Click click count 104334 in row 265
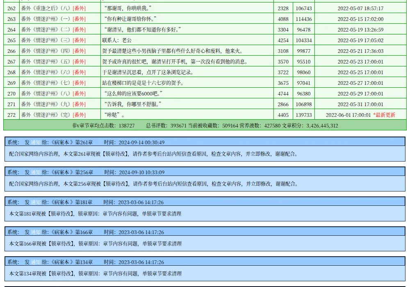The width and height of the screenshot is (410, 287). (x=304, y=40)
